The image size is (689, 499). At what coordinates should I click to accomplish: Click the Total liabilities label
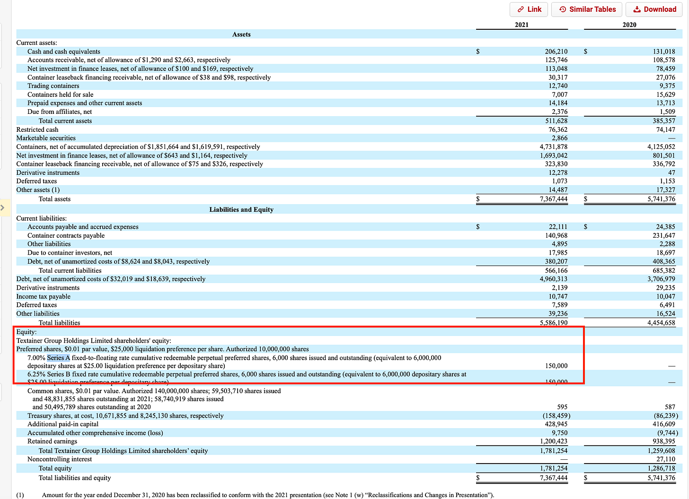pyautogui.click(x=59, y=323)
